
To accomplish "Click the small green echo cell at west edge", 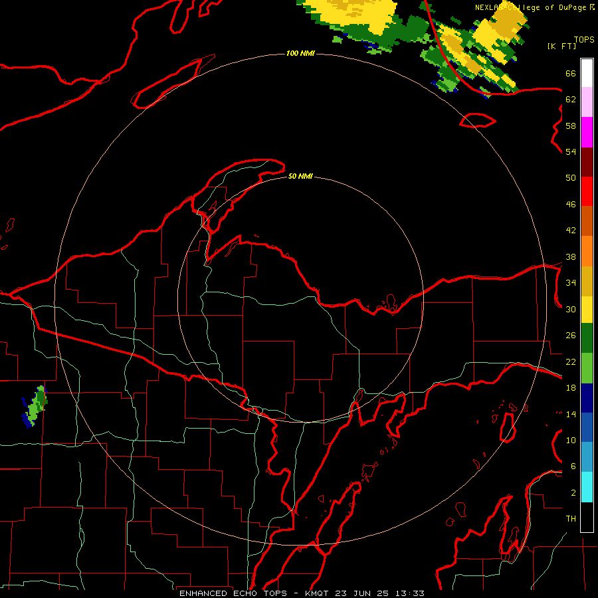I will tap(35, 407).
